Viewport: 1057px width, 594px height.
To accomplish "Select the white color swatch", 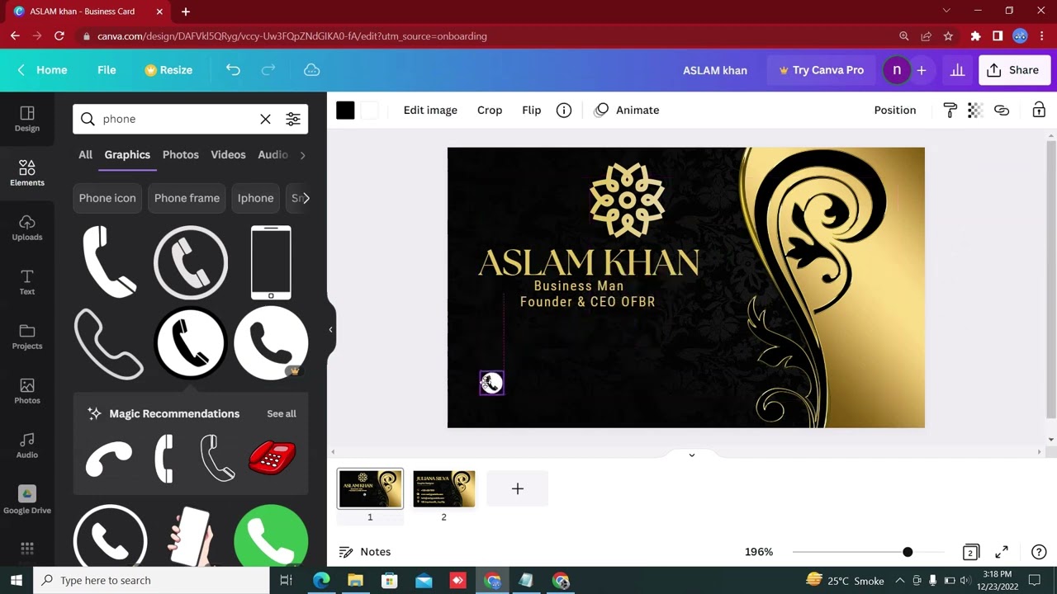I will pyautogui.click(x=369, y=110).
